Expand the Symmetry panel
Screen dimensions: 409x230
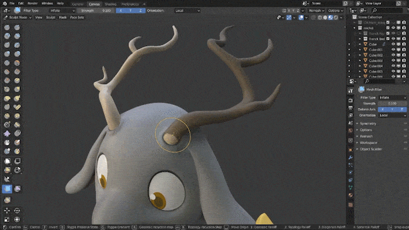pyautogui.click(x=368, y=124)
